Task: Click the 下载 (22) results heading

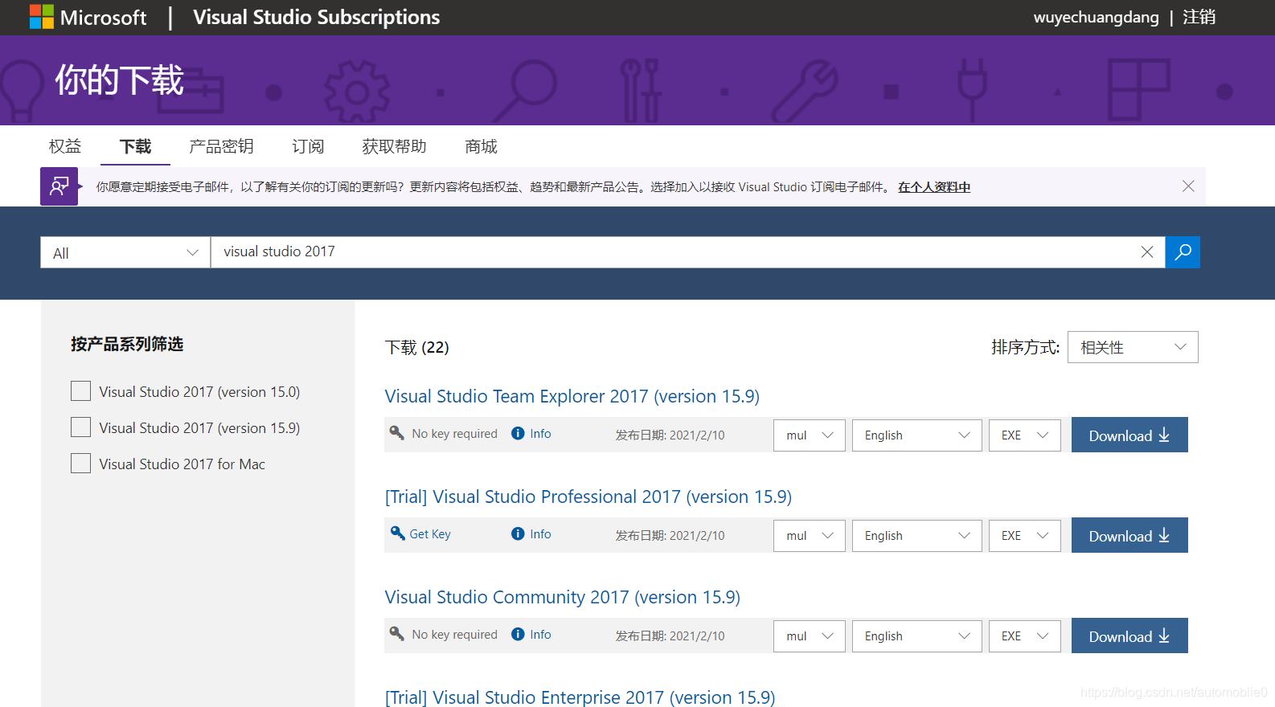Action: pyautogui.click(x=417, y=347)
